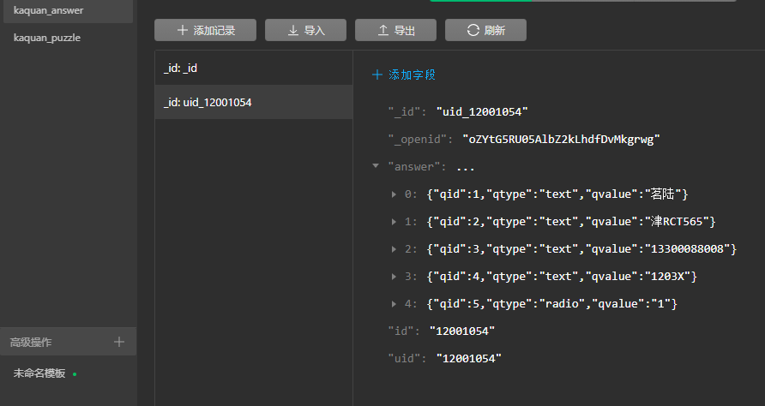Viewport: 765px width, 406px height.
Task: Expand answer item 3 with 1203X
Action: 394,277
